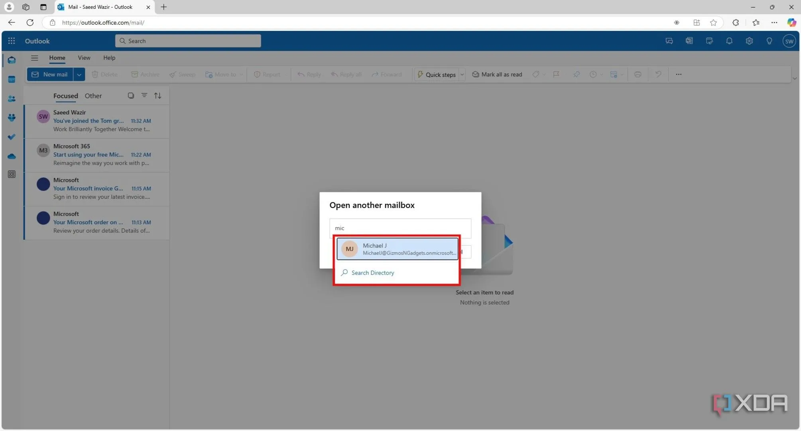Open Groups in the left sidebar
The image size is (801, 431).
coord(12,118)
